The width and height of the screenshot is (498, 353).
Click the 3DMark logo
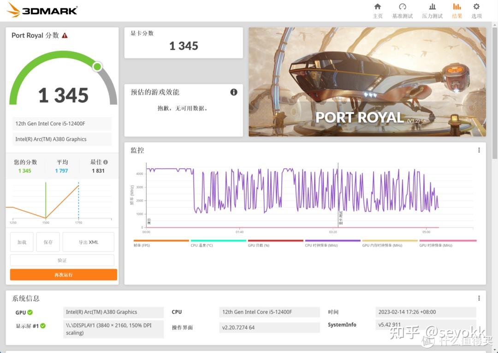(42, 10)
